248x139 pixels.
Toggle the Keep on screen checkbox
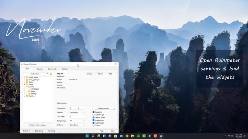tap(93, 117)
